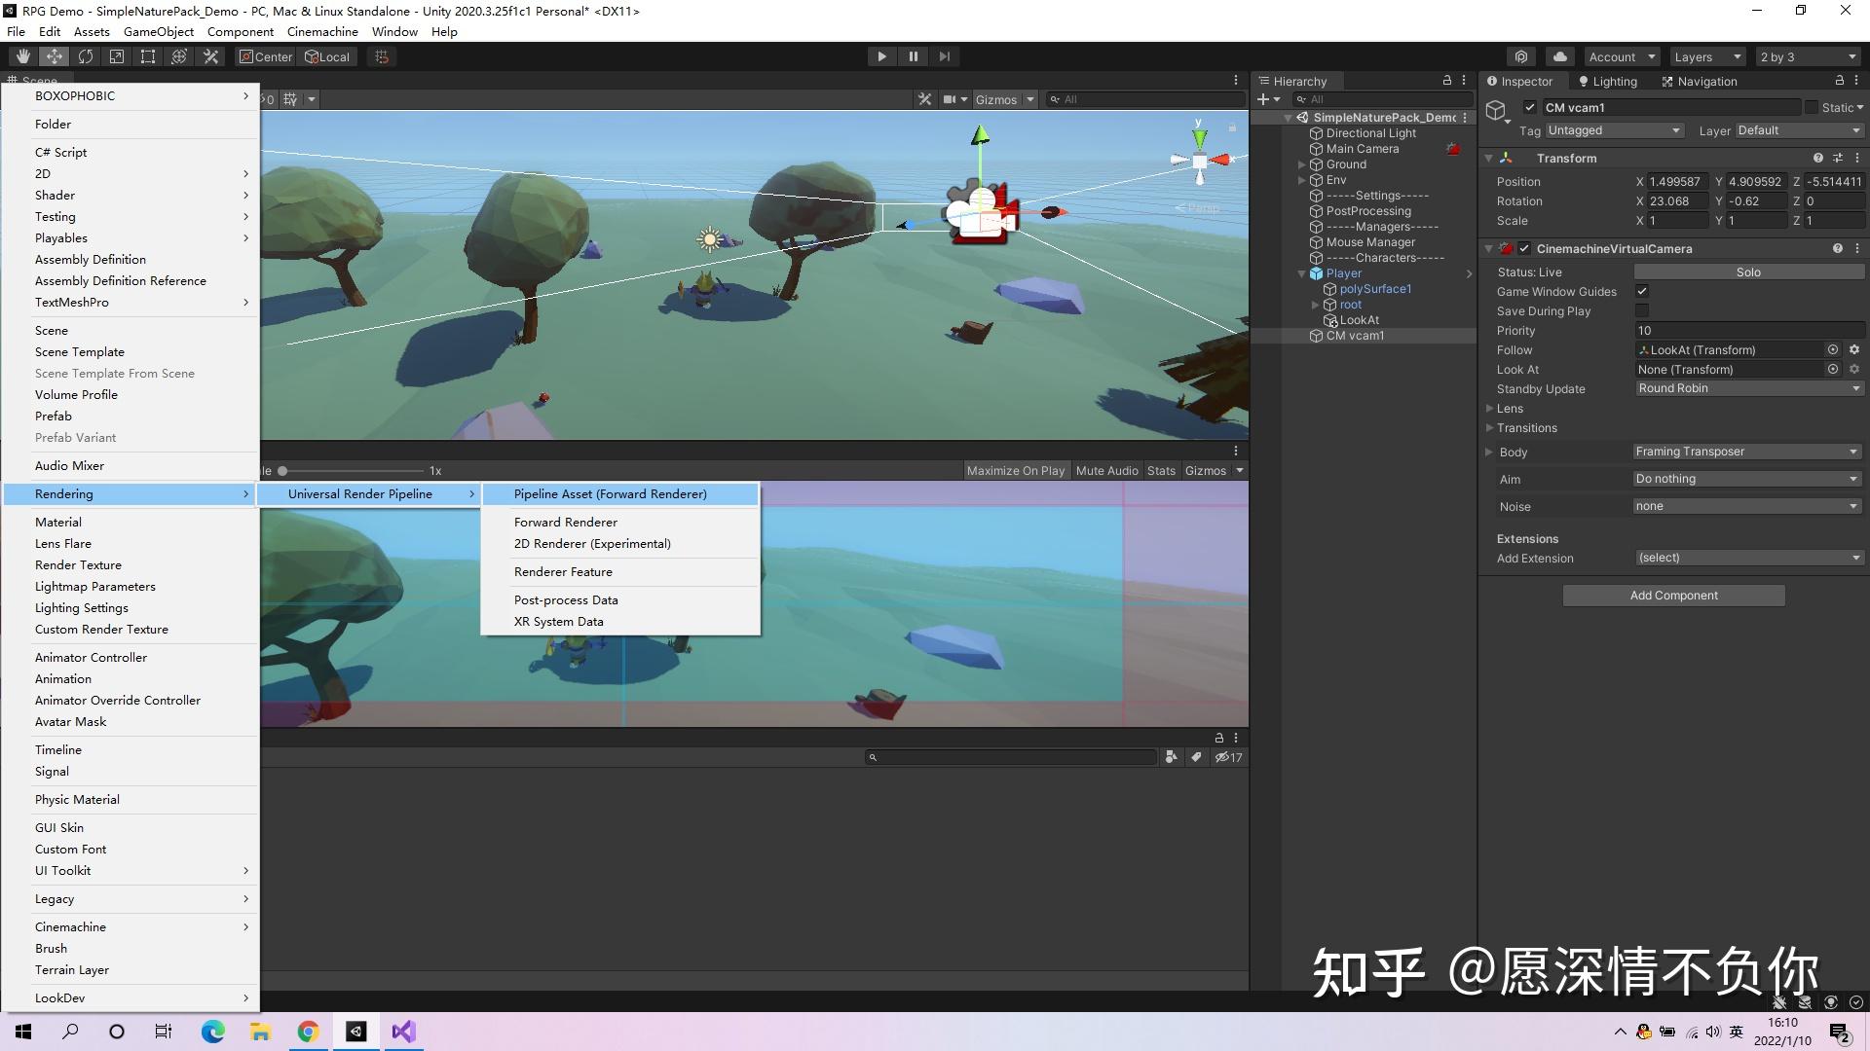Select C# Script from create menu
1870x1051 pixels.
pos(131,153)
